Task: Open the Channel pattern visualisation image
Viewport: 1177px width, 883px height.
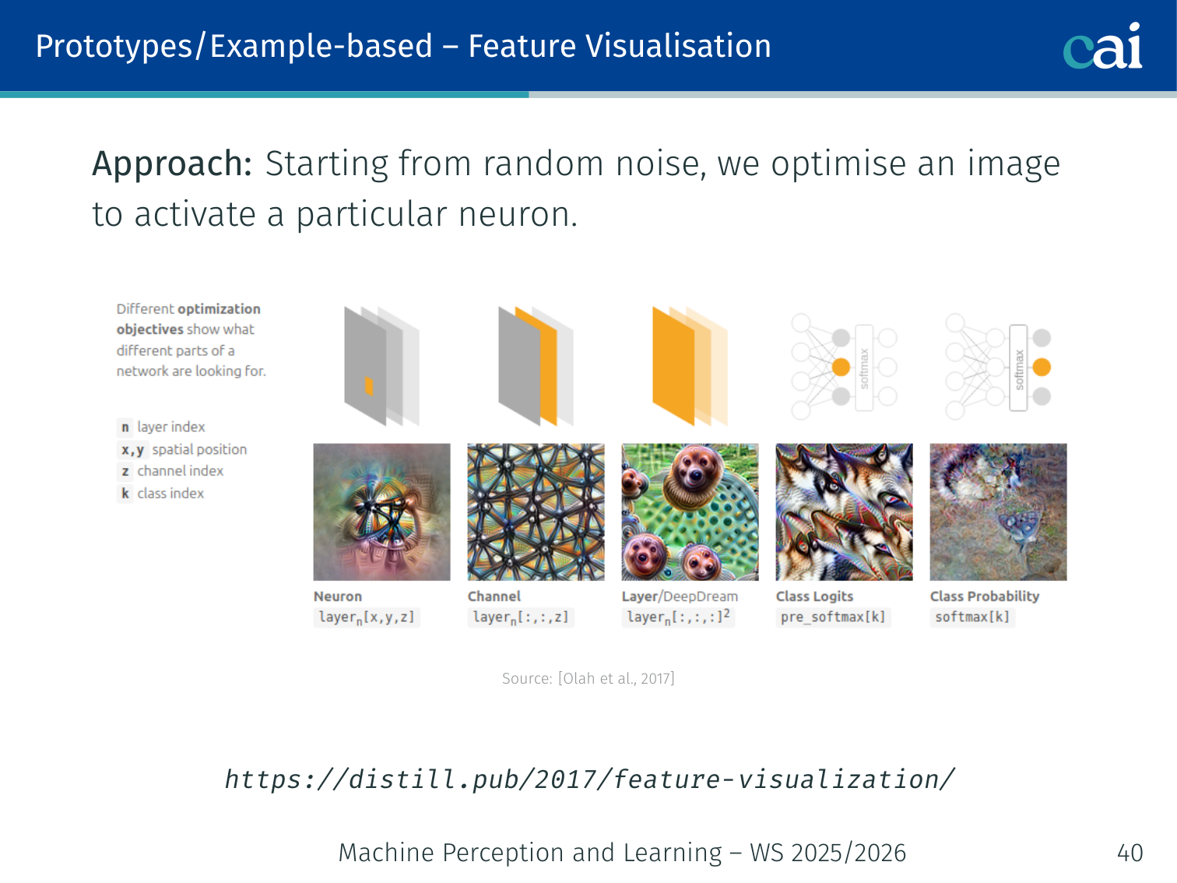Action: click(x=536, y=512)
